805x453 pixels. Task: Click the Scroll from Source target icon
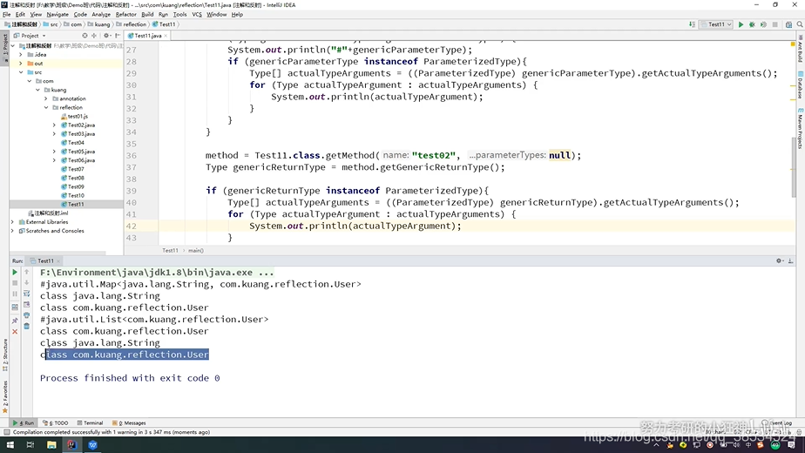pos(85,36)
